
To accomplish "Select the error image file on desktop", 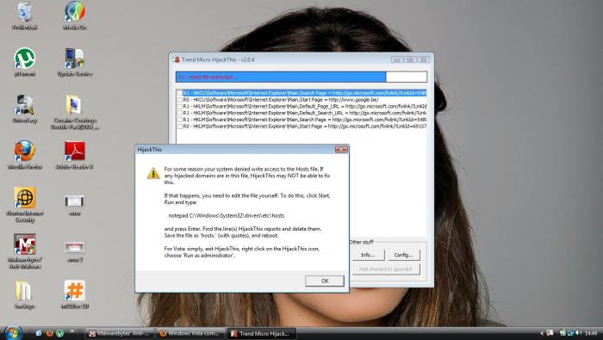I will coord(75,204).
